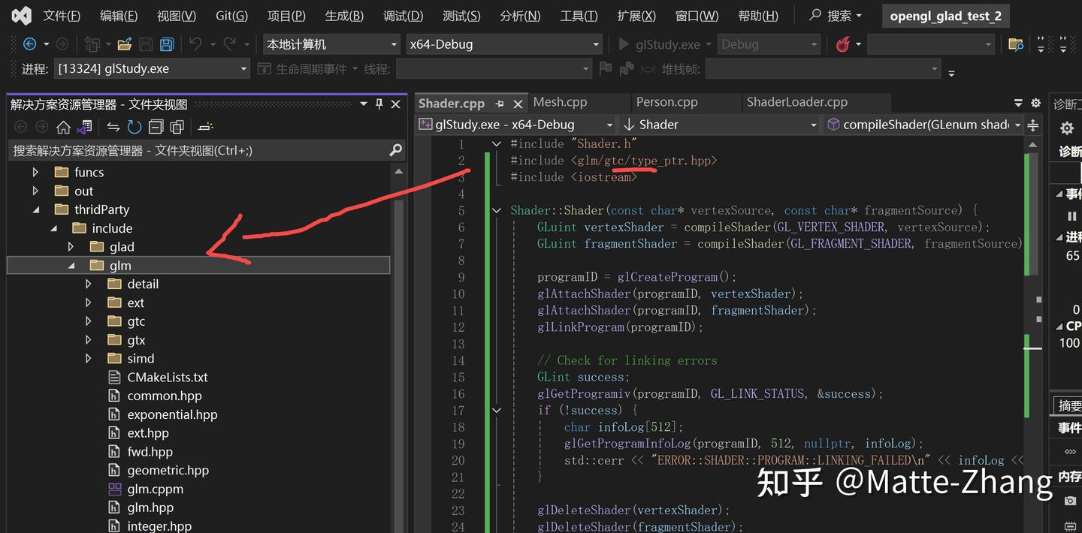Click the opengl_glad_test_2 button top right
Viewport: 1082px width, 533px height.
coord(945,15)
